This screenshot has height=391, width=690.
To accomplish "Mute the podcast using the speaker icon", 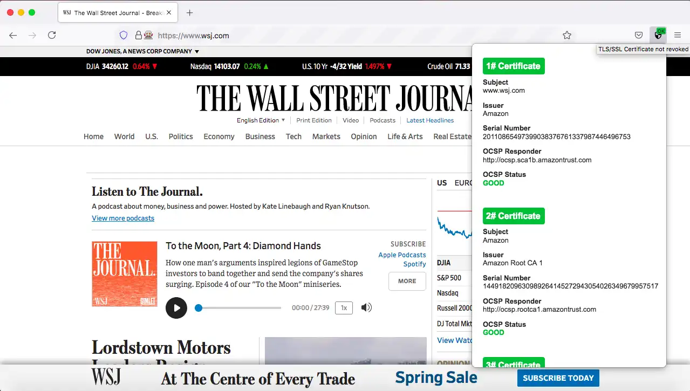I will point(366,307).
